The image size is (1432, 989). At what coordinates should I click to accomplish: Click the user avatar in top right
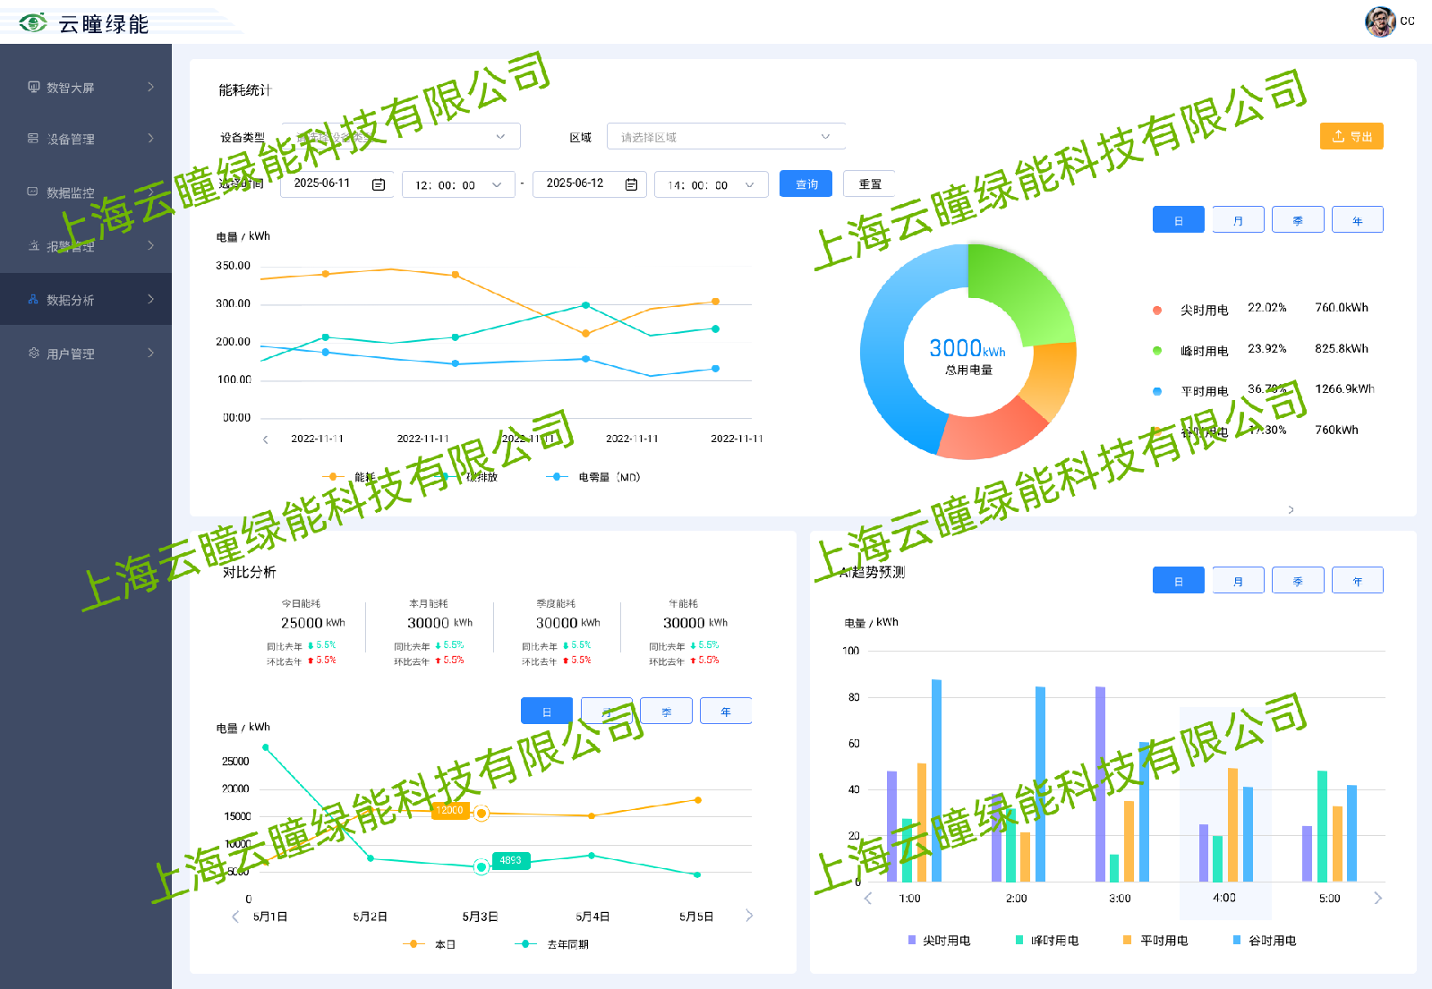[x=1379, y=21]
